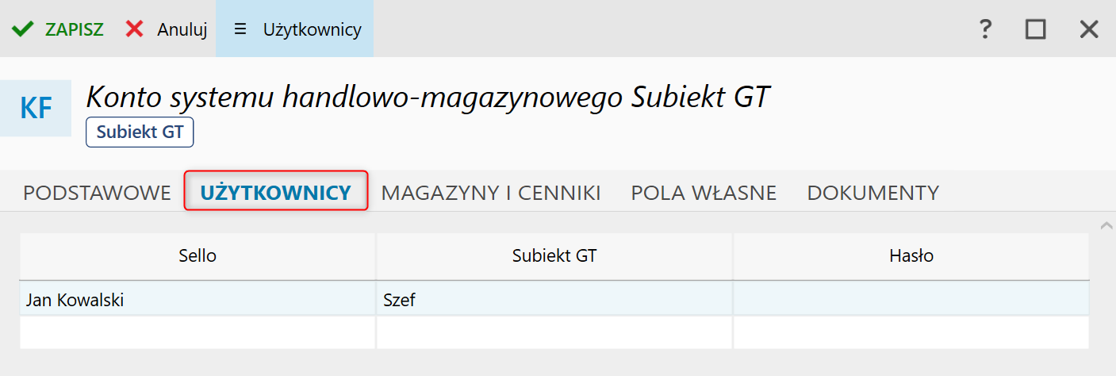
Task: Switch to the PODSTAWOWE tab
Action: point(97,192)
